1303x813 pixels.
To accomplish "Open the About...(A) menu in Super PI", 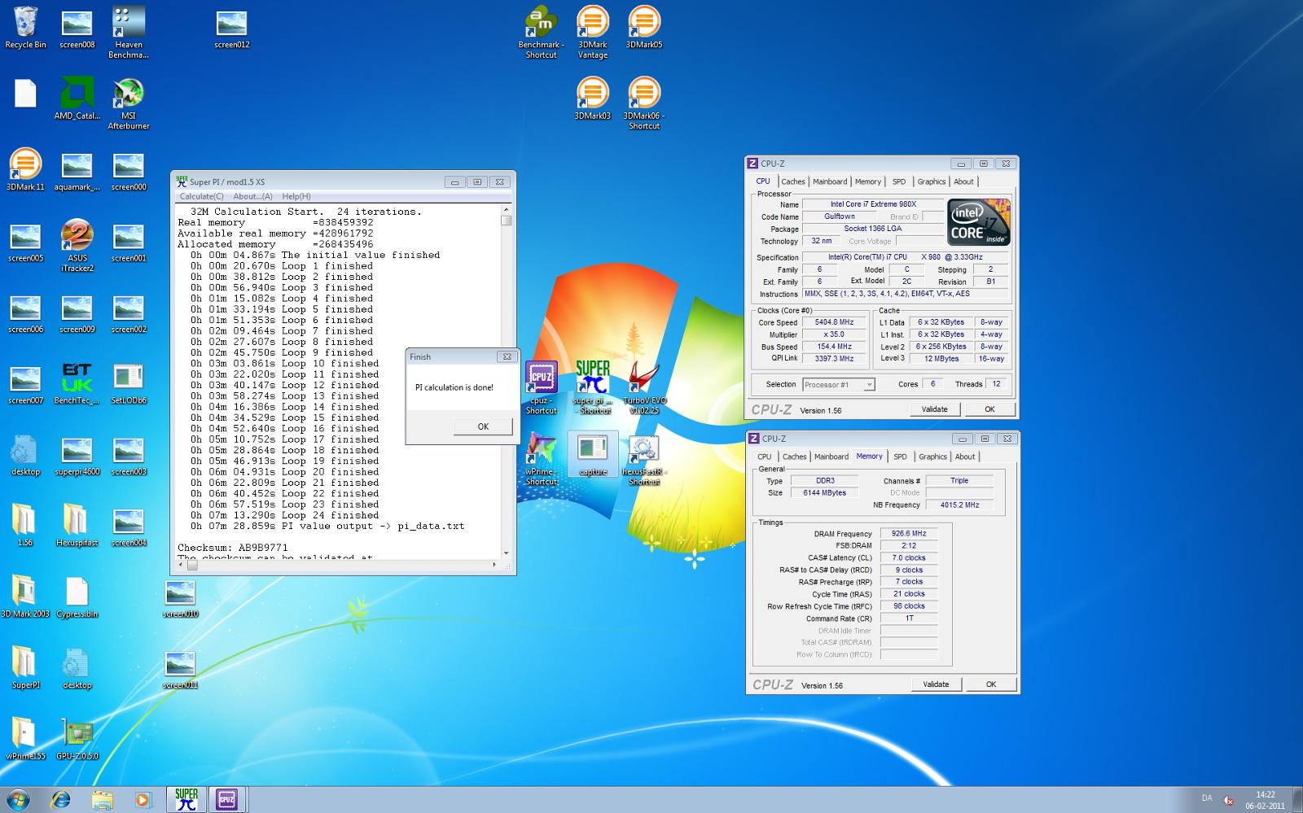I will pyautogui.click(x=252, y=196).
